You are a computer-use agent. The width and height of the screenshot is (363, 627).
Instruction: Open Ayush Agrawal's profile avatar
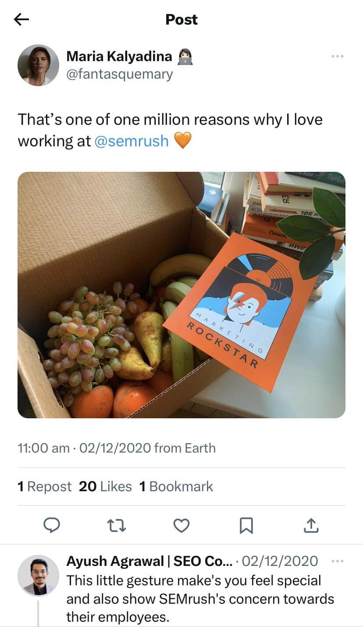click(38, 575)
